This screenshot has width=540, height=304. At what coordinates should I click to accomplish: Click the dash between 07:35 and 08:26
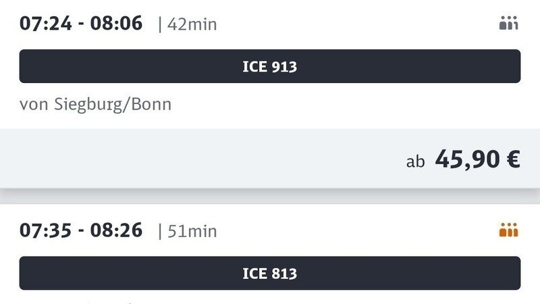tap(80, 231)
